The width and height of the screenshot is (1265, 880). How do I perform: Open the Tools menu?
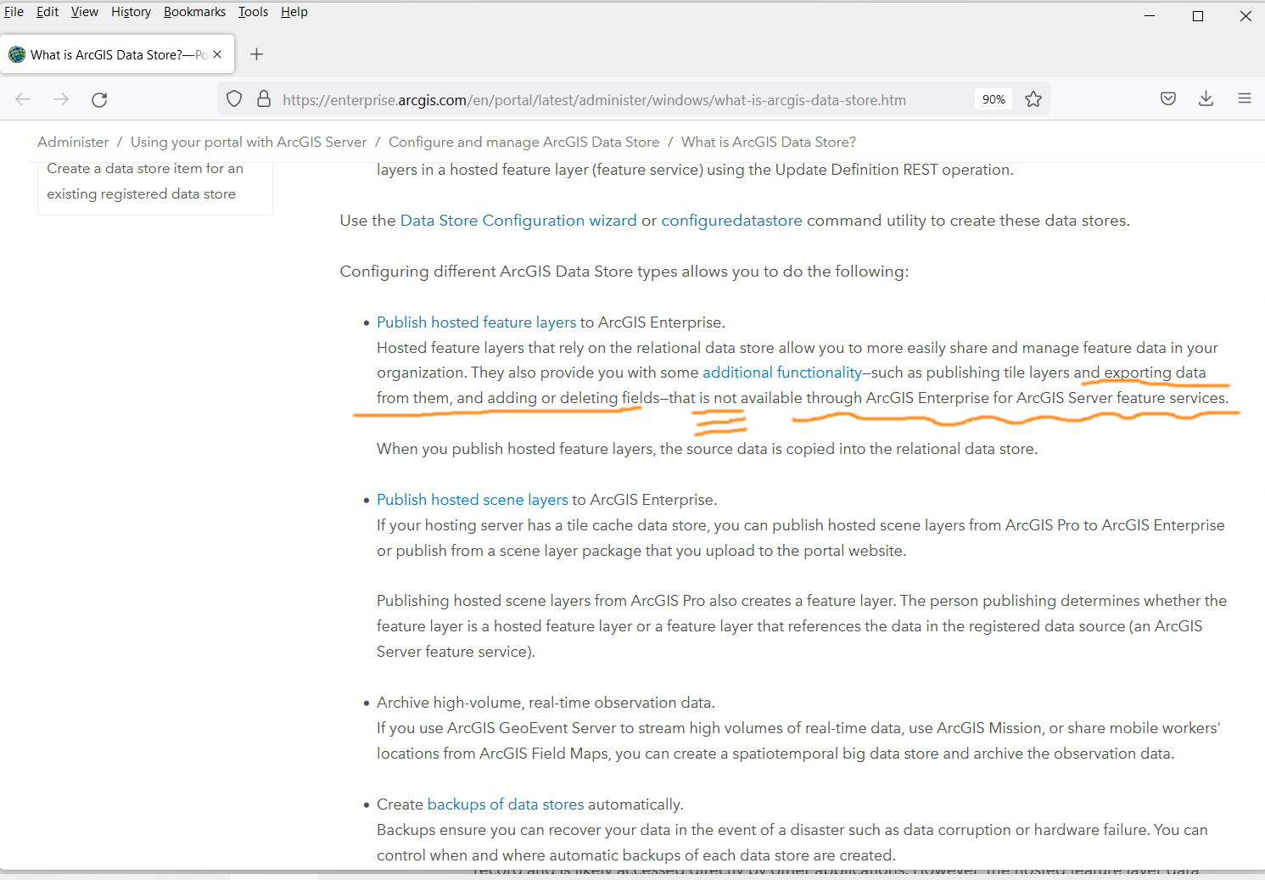[253, 12]
